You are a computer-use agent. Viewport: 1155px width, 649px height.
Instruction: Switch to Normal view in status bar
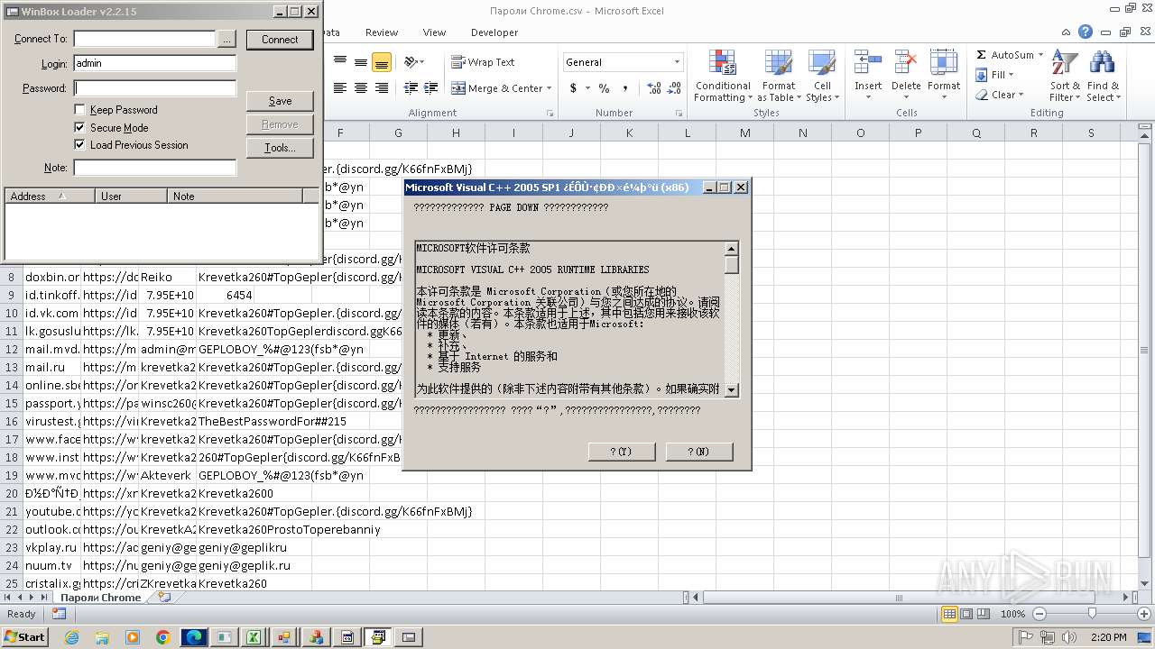[x=949, y=614]
